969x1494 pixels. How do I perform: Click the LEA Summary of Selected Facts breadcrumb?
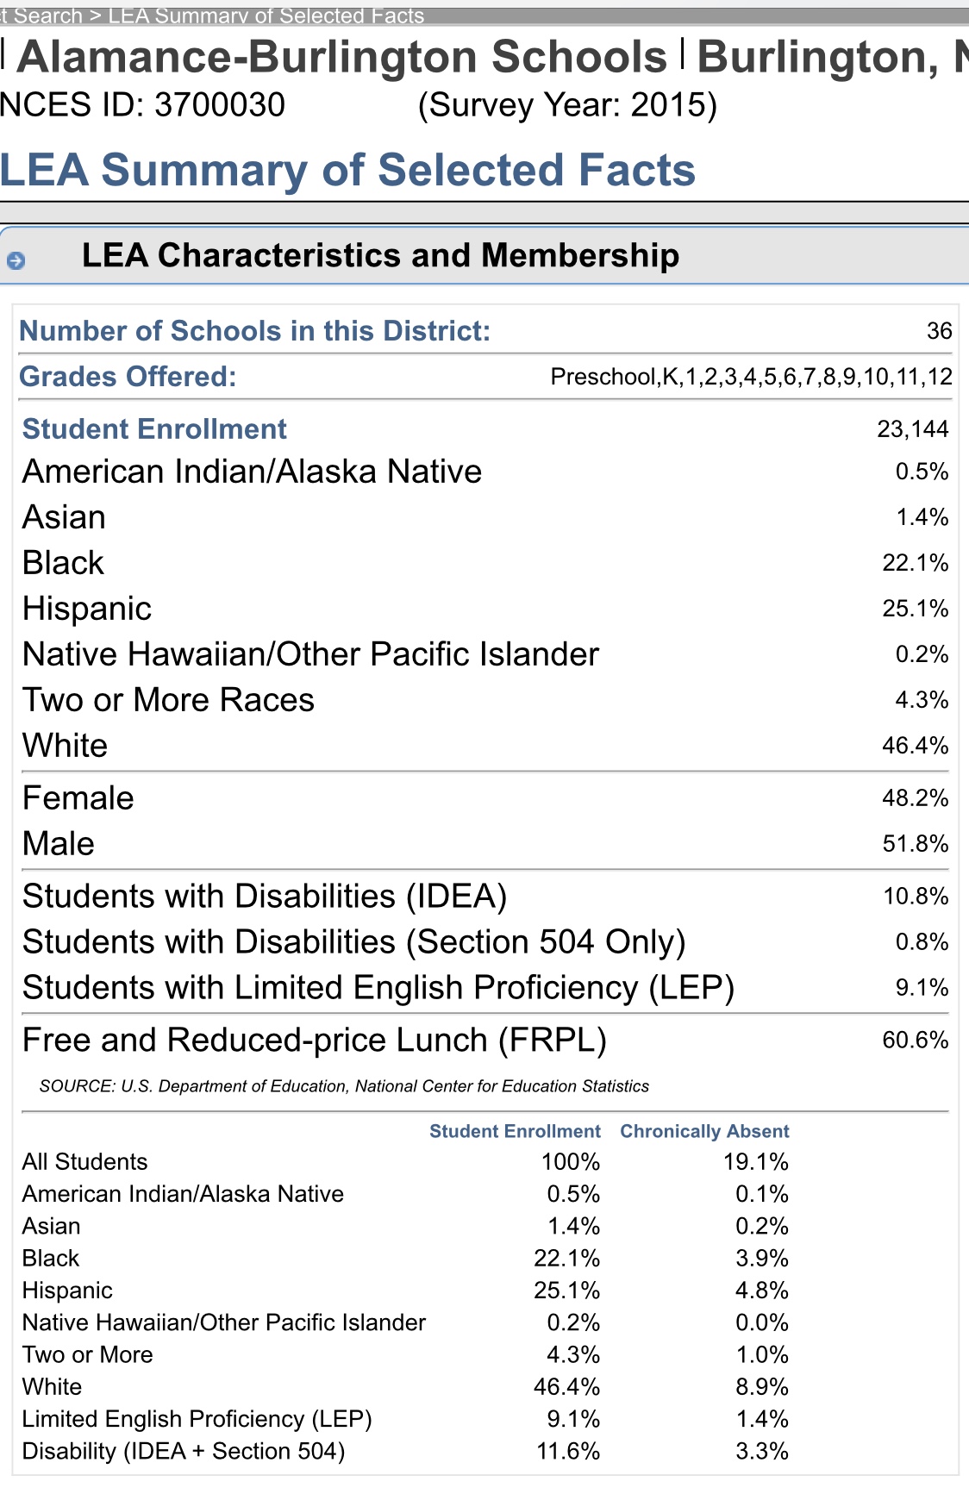(x=266, y=16)
